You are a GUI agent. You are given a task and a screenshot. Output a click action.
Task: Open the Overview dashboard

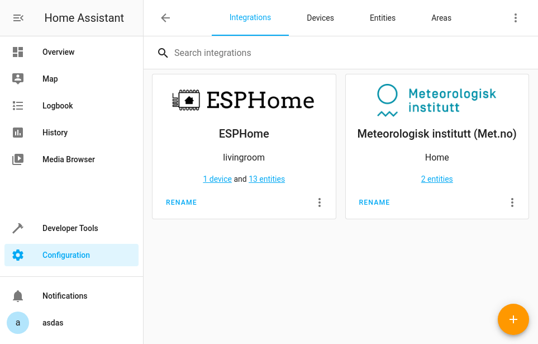pos(58,52)
